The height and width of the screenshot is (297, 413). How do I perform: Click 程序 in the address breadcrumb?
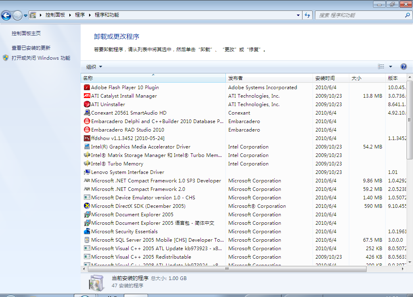(x=80, y=15)
